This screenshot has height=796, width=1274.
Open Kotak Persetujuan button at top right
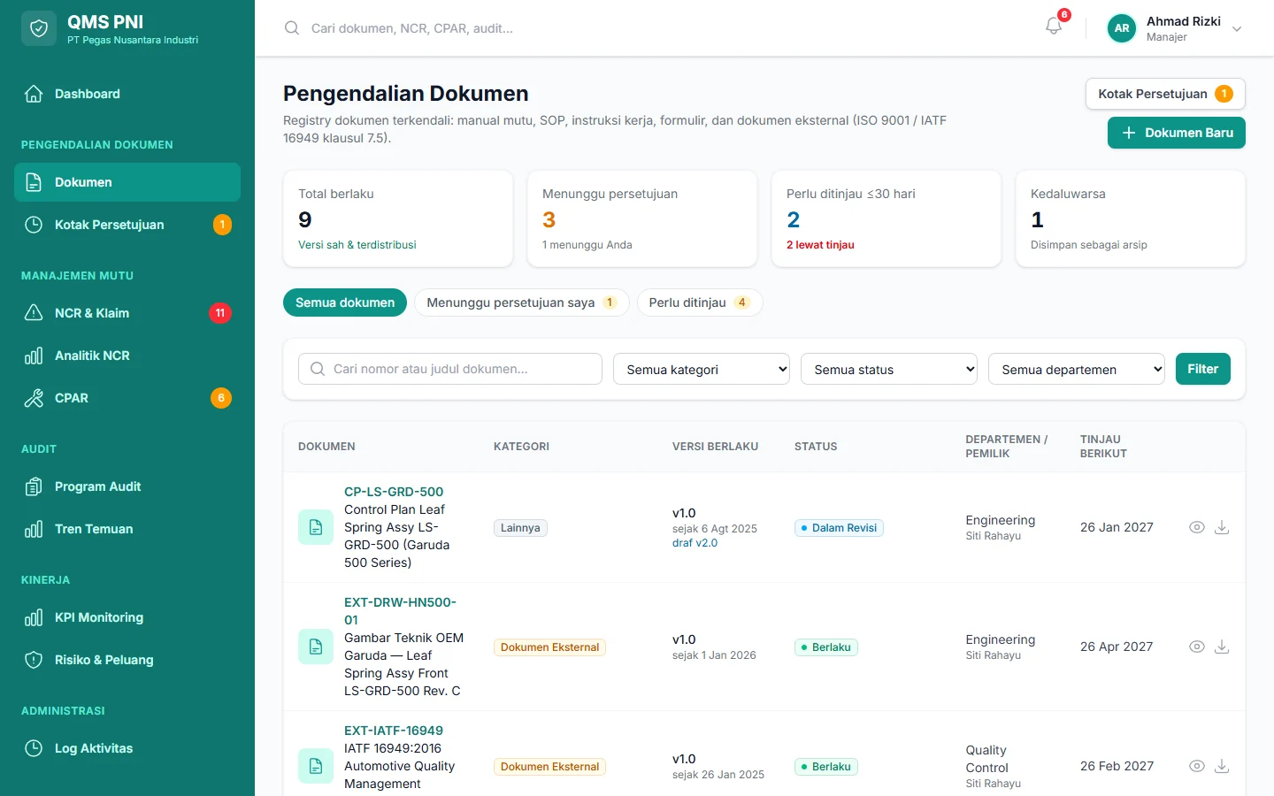(x=1165, y=94)
